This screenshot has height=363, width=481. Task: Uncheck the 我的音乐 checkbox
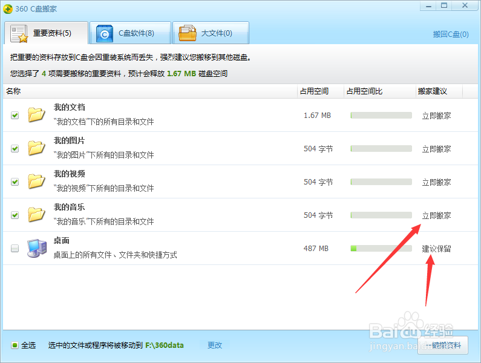[x=15, y=215]
